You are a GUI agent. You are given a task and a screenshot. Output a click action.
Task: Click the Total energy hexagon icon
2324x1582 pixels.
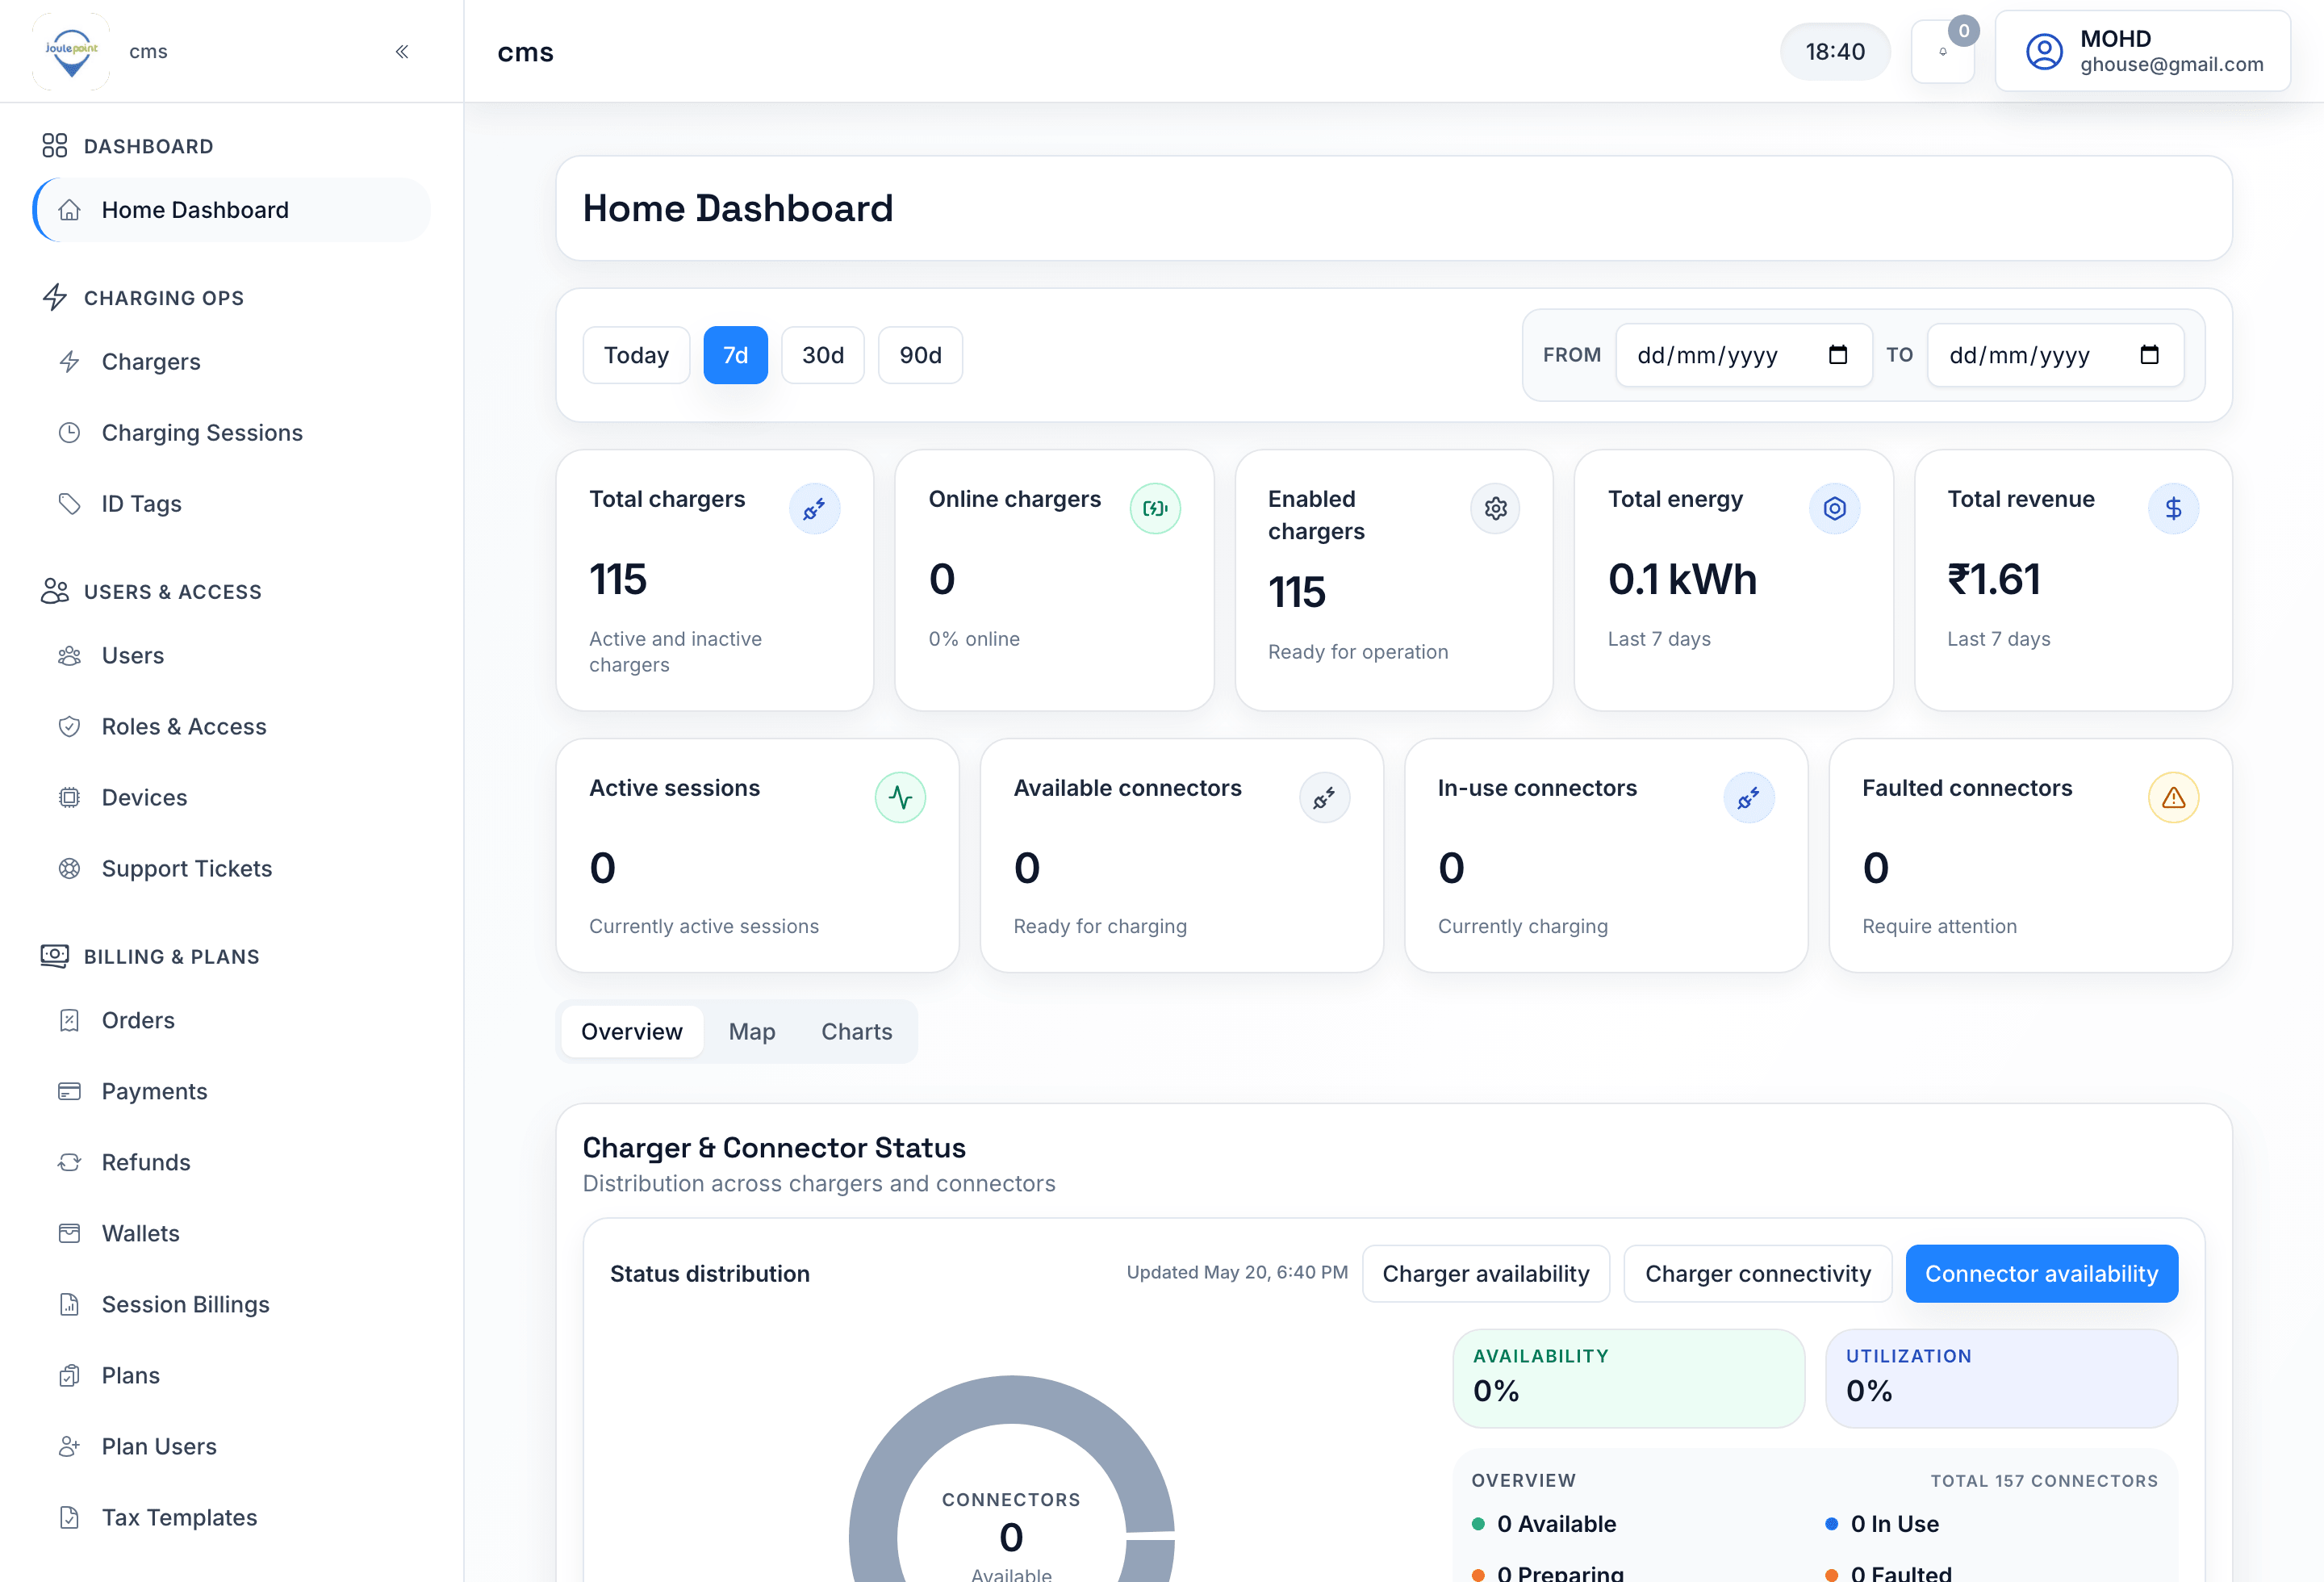[1834, 509]
